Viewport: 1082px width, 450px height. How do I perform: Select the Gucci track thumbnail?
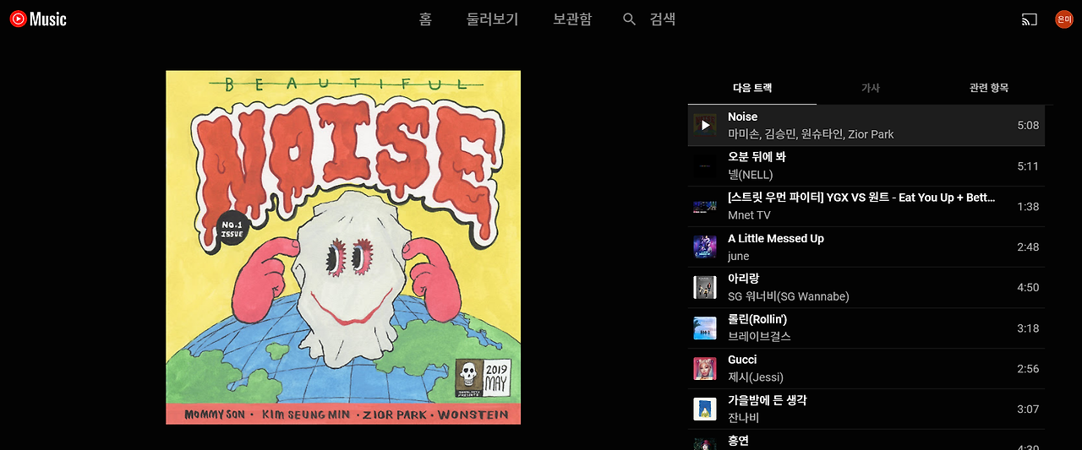click(x=705, y=368)
